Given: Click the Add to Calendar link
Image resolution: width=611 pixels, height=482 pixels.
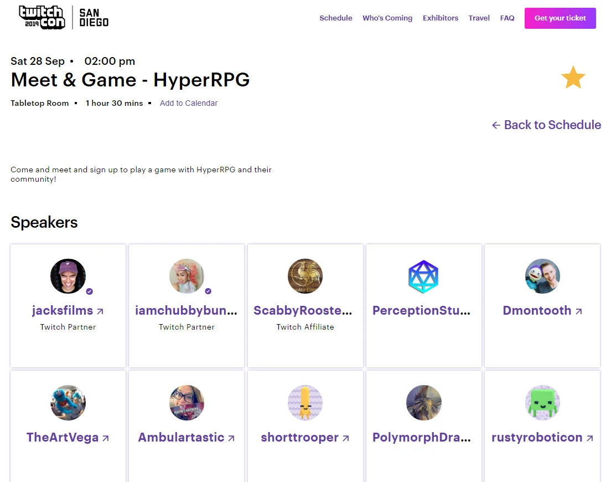Looking at the screenshot, I should [189, 103].
